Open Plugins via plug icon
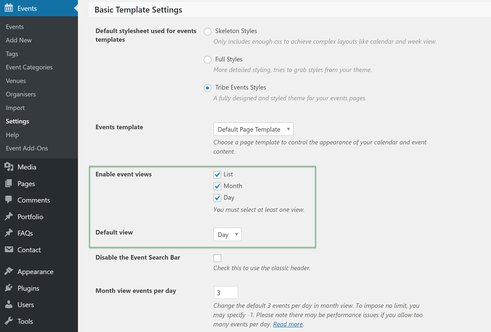 tap(9, 288)
